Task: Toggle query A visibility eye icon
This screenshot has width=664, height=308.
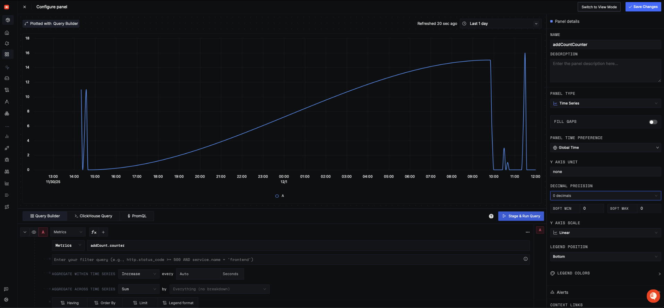Action: click(34, 232)
